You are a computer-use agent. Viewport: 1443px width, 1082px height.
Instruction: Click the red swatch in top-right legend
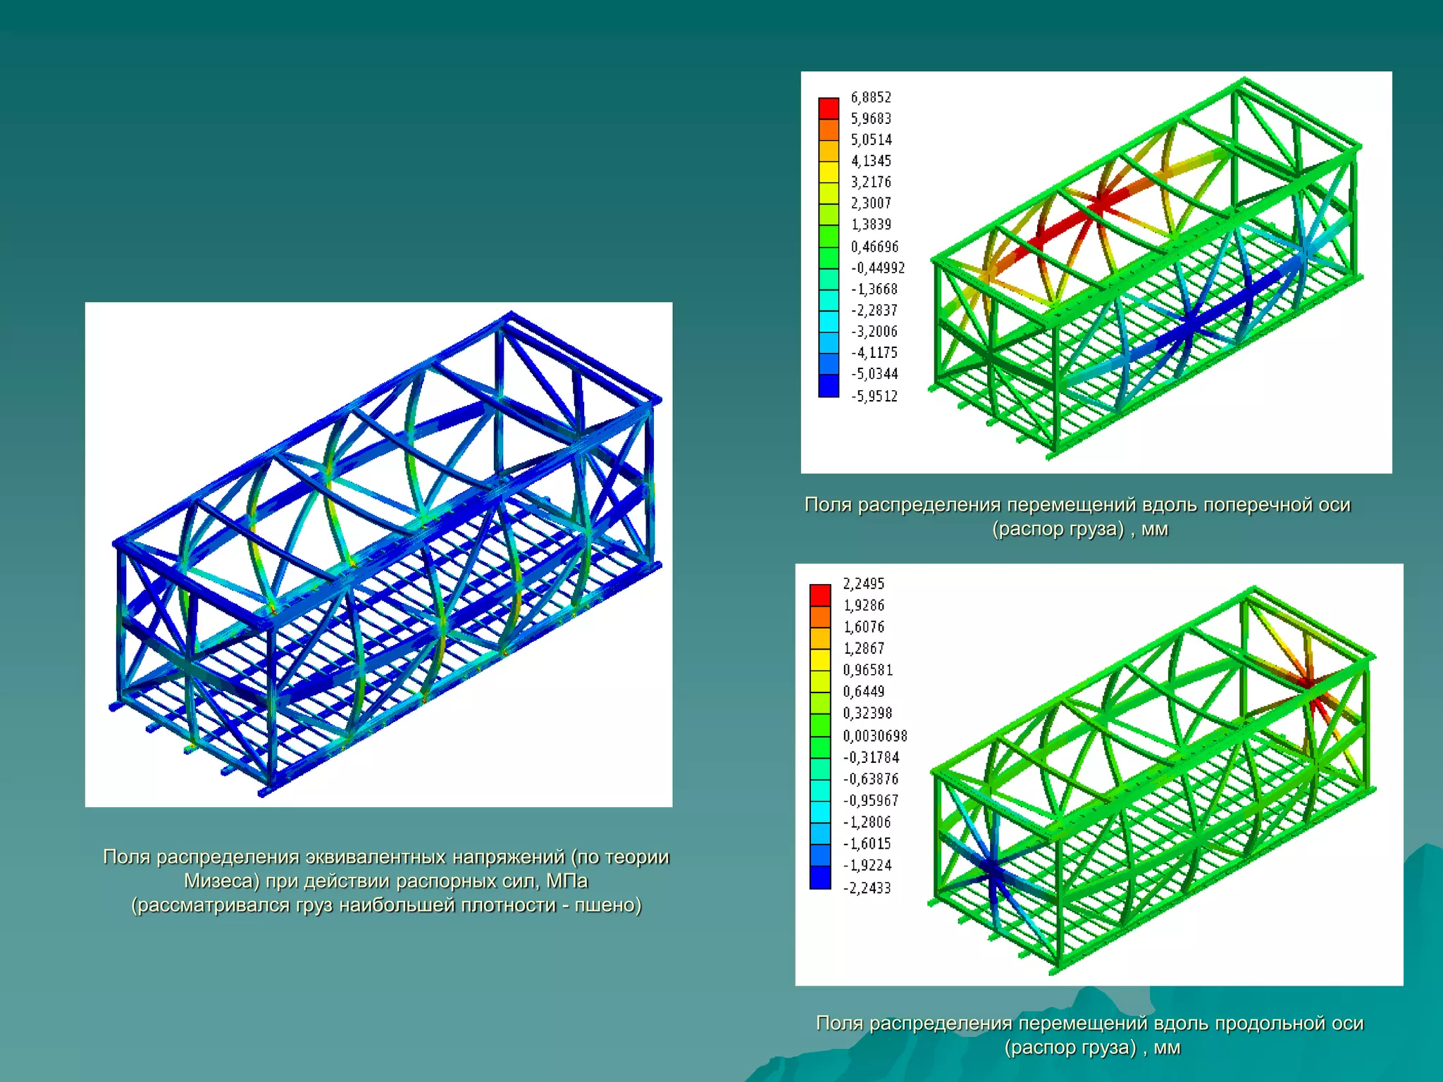coord(829,108)
